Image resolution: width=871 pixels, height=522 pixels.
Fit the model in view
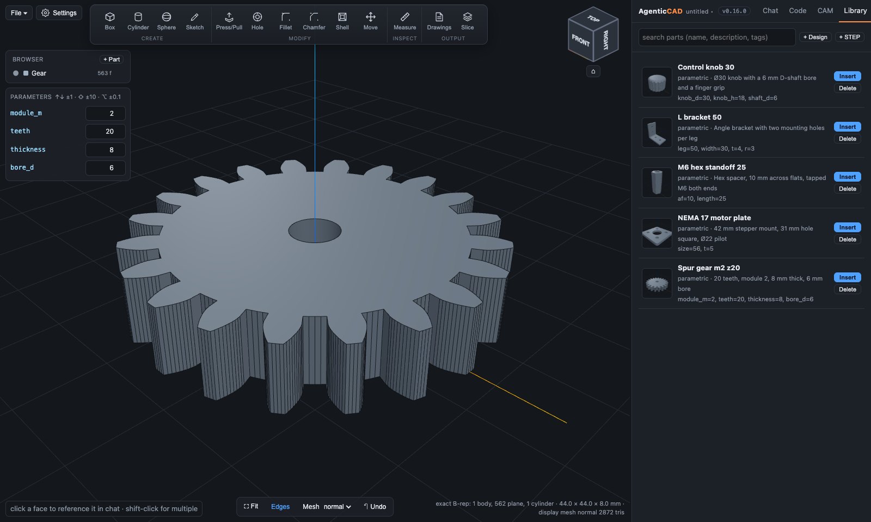click(x=251, y=506)
